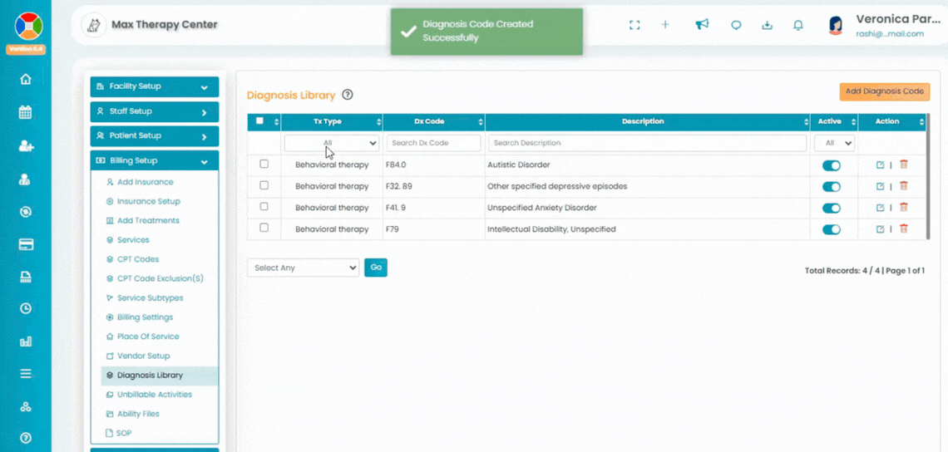Open Insurance Setup menu item

(148, 201)
